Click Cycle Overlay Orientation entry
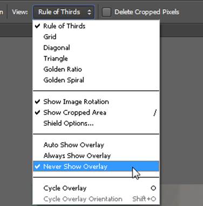The width and height of the screenshot is (203, 206). point(96,199)
